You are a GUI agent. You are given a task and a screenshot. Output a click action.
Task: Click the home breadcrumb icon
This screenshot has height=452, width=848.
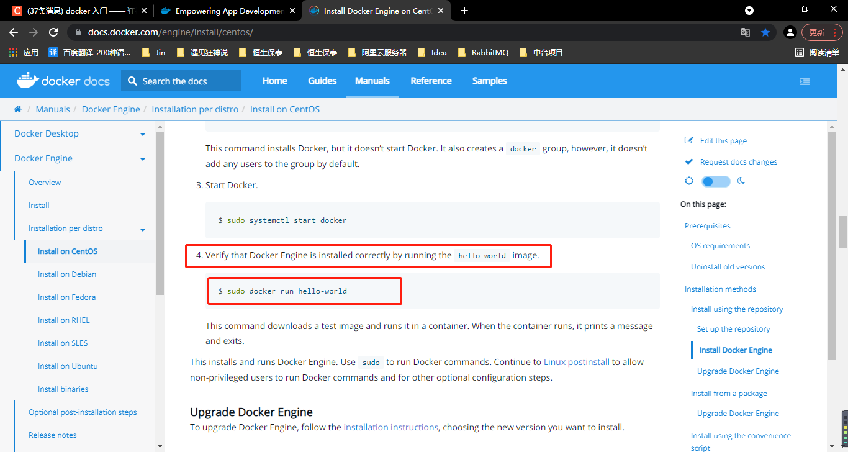(18, 109)
